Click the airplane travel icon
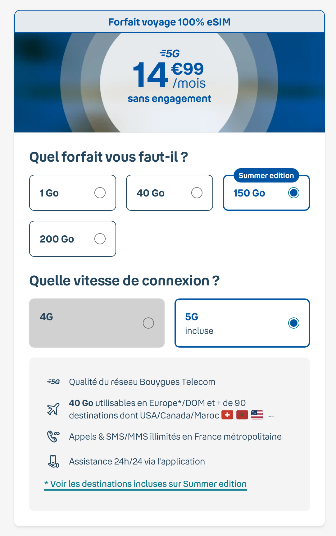The width and height of the screenshot is (336, 536). coord(53,409)
